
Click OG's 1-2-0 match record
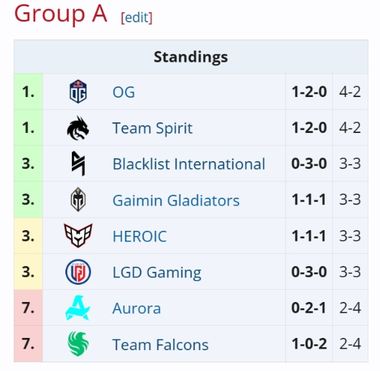click(x=309, y=92)
